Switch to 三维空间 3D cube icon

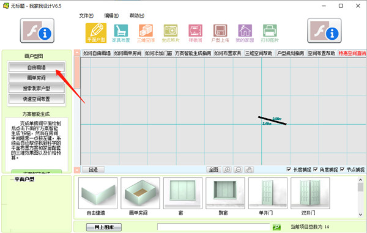146,33
